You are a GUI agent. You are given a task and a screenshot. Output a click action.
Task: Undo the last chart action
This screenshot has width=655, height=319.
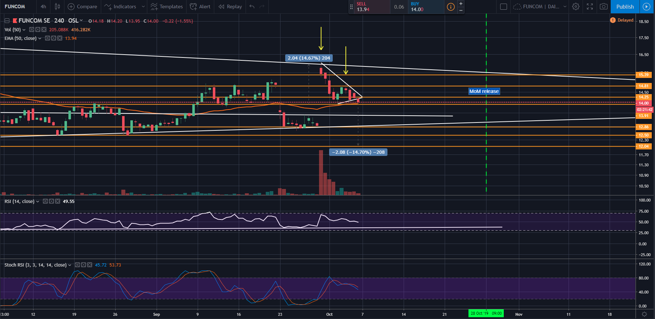[252, 6]
